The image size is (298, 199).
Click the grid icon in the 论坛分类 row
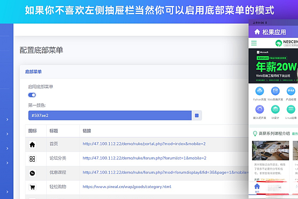[32, 159]
